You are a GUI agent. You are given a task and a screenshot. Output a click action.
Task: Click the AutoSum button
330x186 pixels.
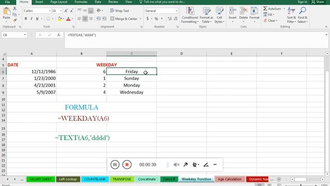(x=272, y=9)
